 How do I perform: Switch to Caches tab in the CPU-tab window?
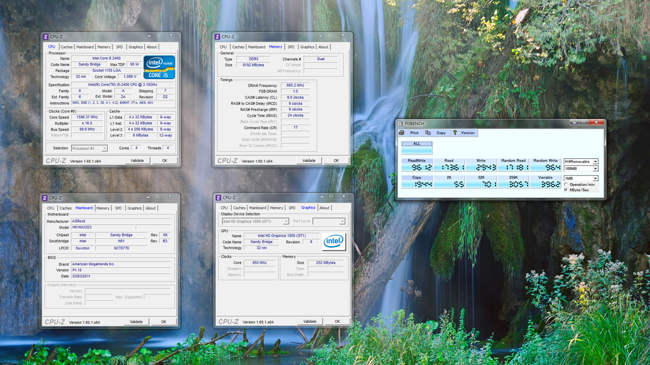point(67,47)
